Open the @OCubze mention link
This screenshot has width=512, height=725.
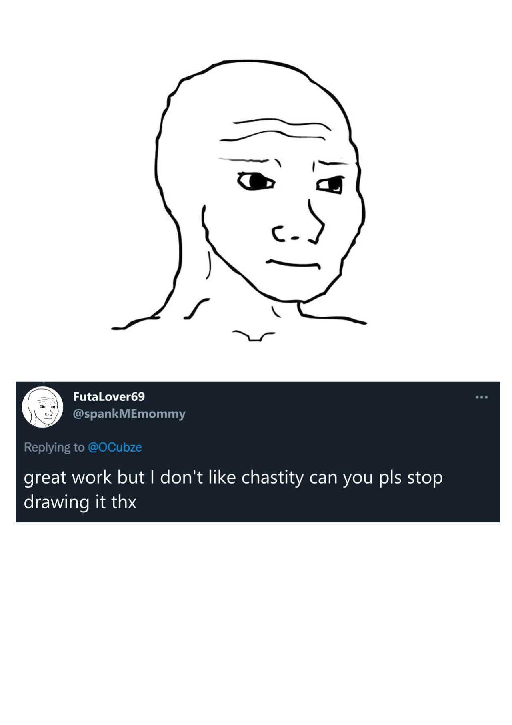(x=114, y=447)
